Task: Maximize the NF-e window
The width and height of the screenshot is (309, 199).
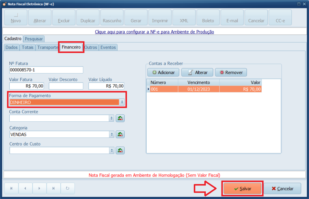Action: pyautogui.click(x=299, y=4)
